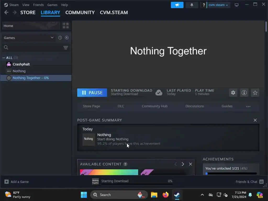Screen dimensions: 268x201
Task: Open the Discussions link
Action: 195,106
